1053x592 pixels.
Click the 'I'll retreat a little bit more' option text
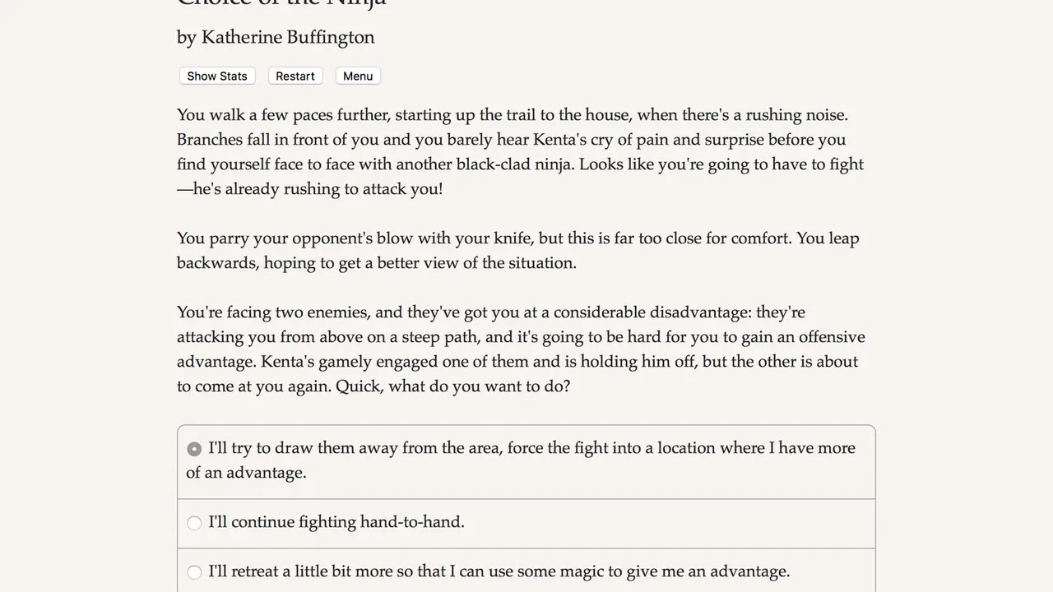tap(499, 571)
